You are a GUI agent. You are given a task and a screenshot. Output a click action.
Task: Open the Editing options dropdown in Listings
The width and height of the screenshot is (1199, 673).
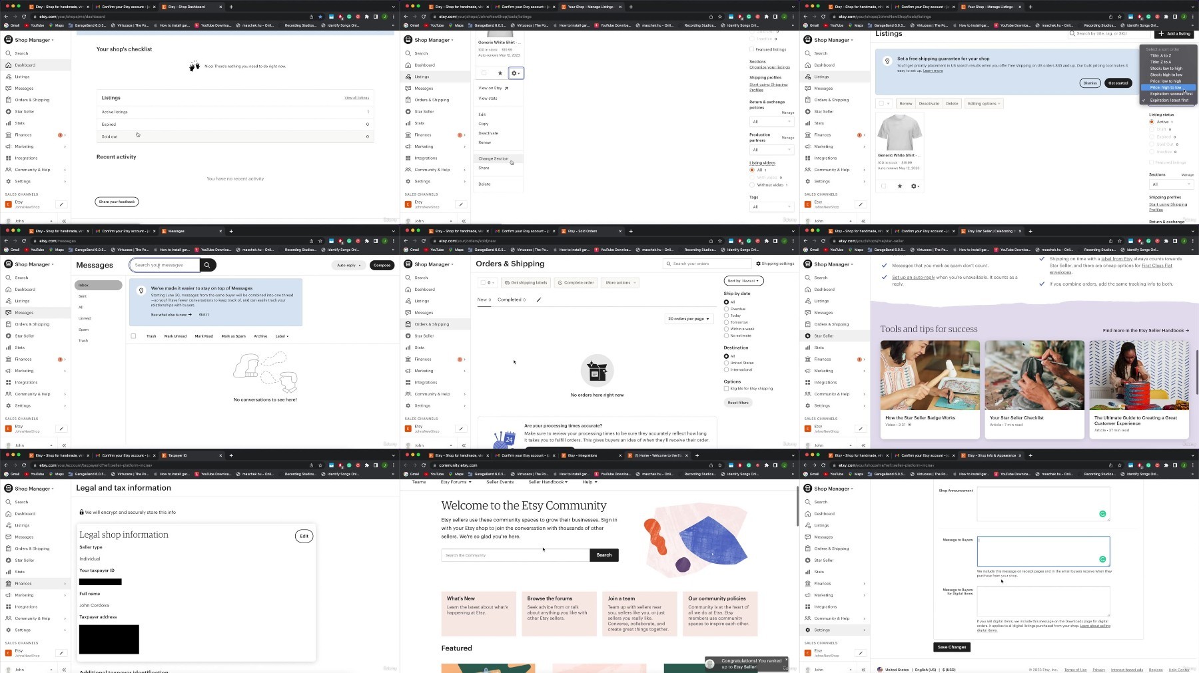[984, 104]
